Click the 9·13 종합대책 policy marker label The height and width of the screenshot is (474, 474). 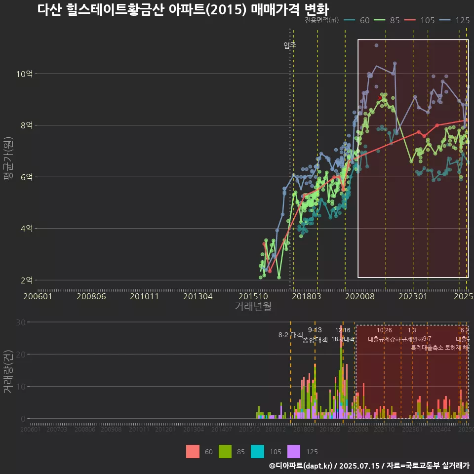(x=315, y=335)
